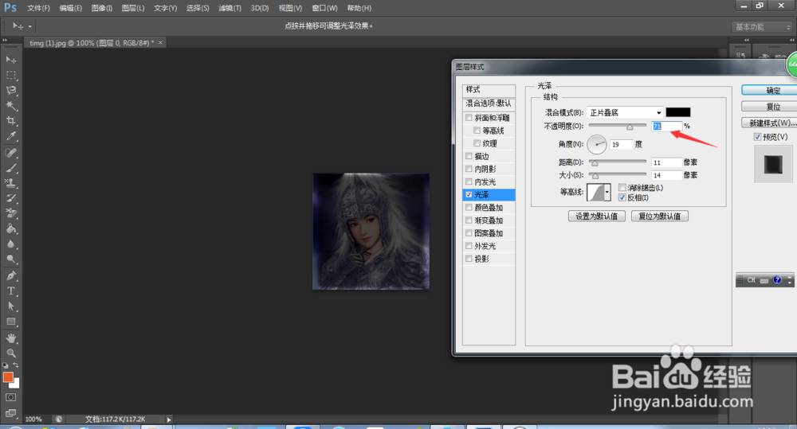Select the Rectangular Marquee tool
This screenshot has width=797, height=429.
(x=10, y=75)
